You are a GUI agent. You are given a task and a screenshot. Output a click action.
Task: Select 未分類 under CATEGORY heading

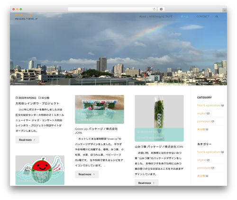201,129
